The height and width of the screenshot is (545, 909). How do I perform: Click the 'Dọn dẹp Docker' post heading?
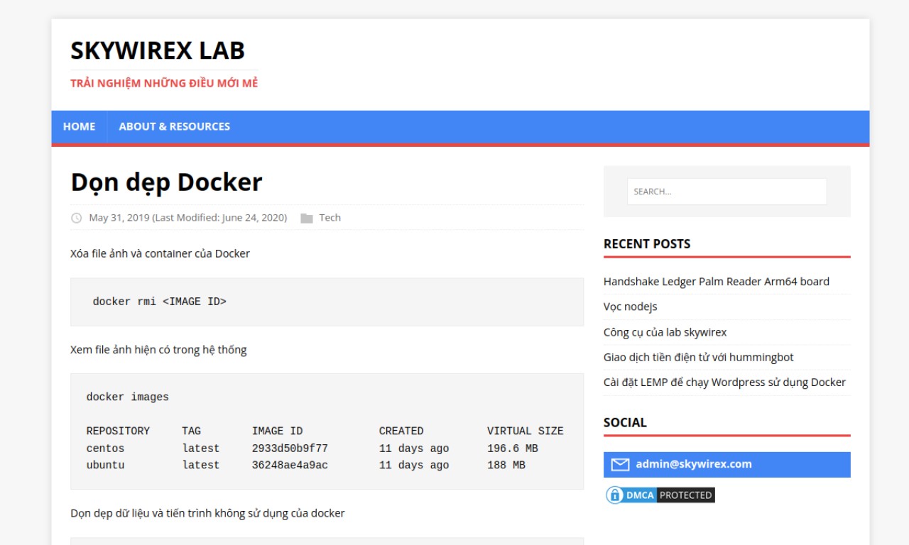[166, 182]
